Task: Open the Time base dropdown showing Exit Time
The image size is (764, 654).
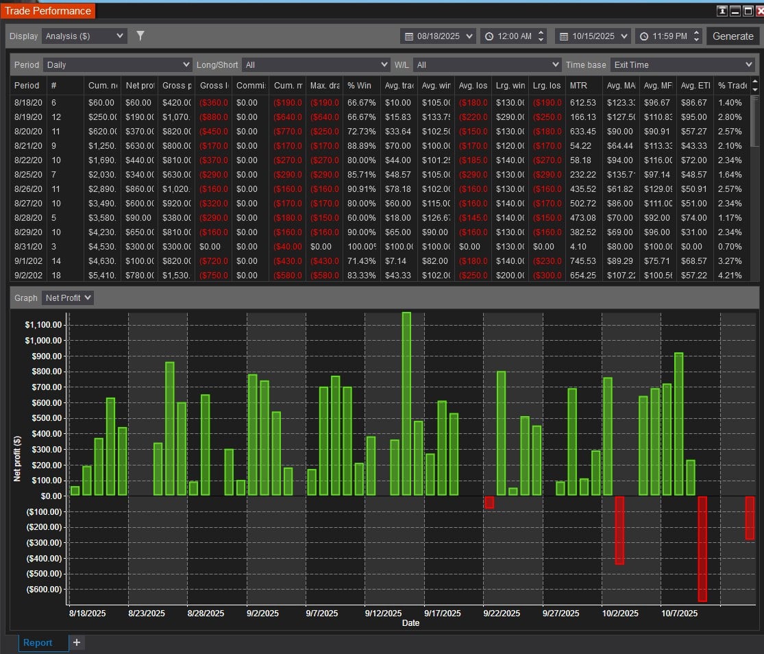Action: click(682, 64)
